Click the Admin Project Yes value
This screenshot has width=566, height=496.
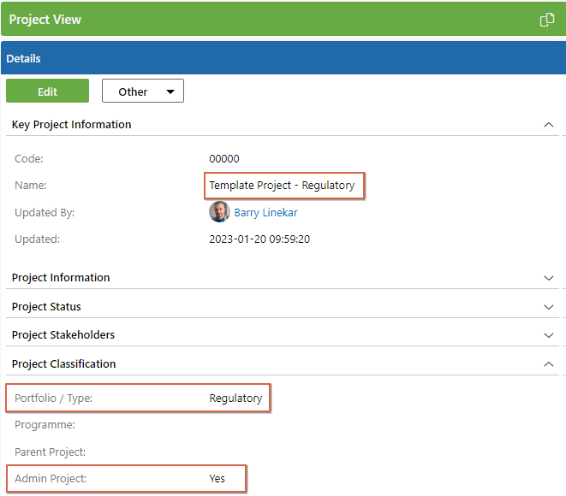217,479
